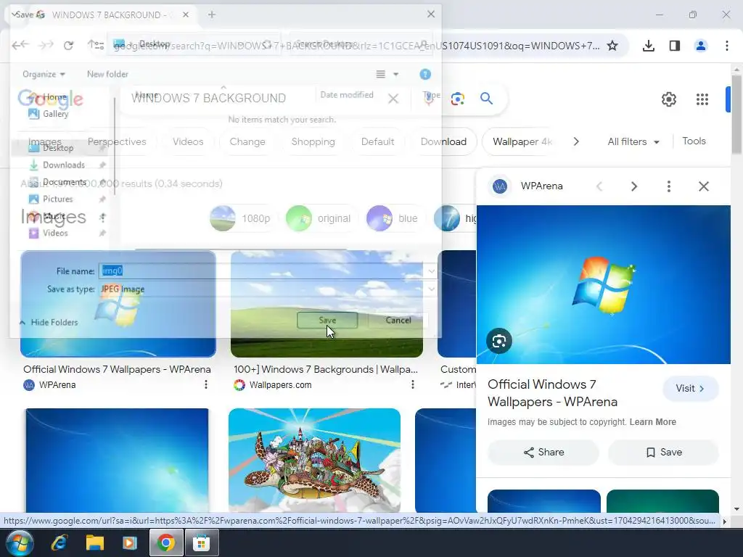Open the Store app taskbar icon
This screenshot has width=743, height=557.
coord(201,542)
